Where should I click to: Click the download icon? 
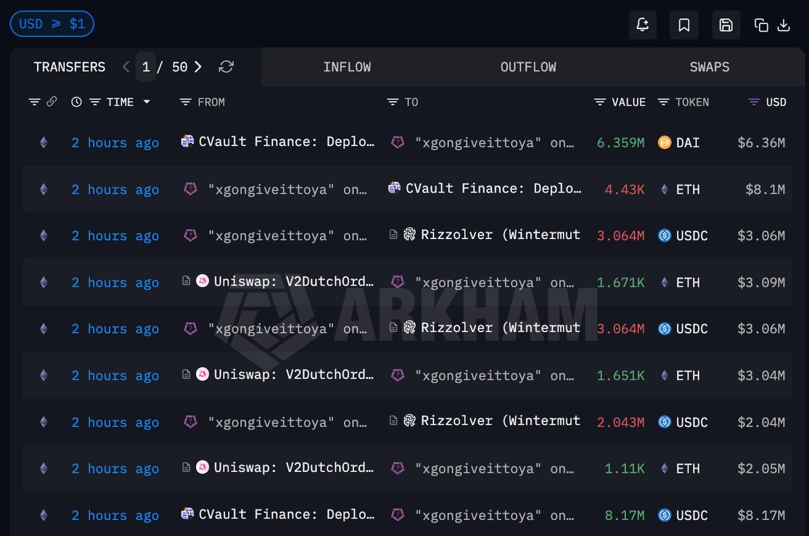point(783,26)
